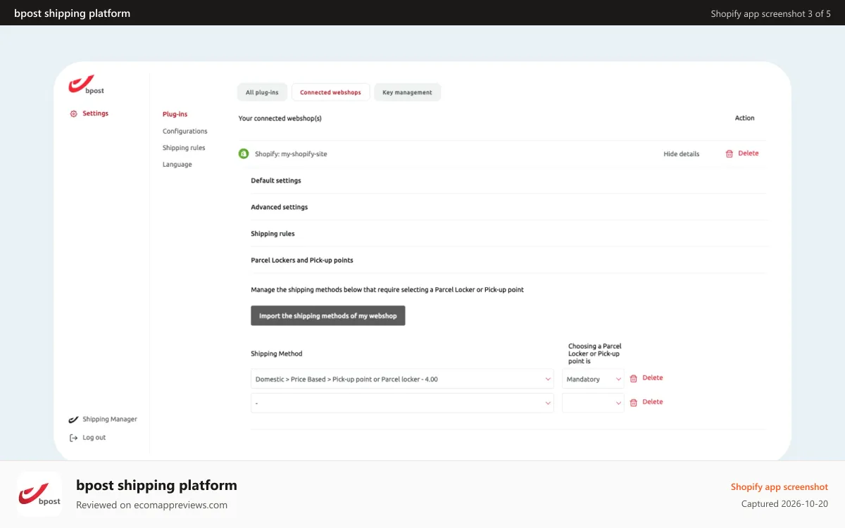Delete the Pick-up point or Parcel locker method
Viewport: 845px width, 528px height.
point(653,378)
